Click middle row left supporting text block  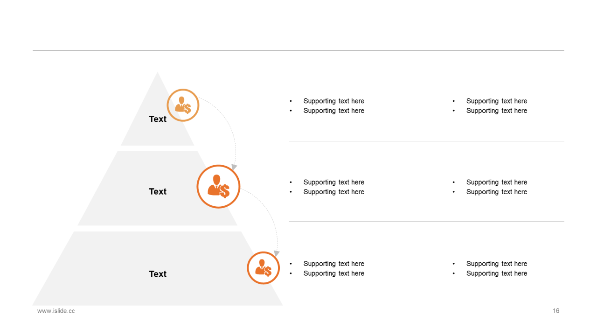point(333,187)
